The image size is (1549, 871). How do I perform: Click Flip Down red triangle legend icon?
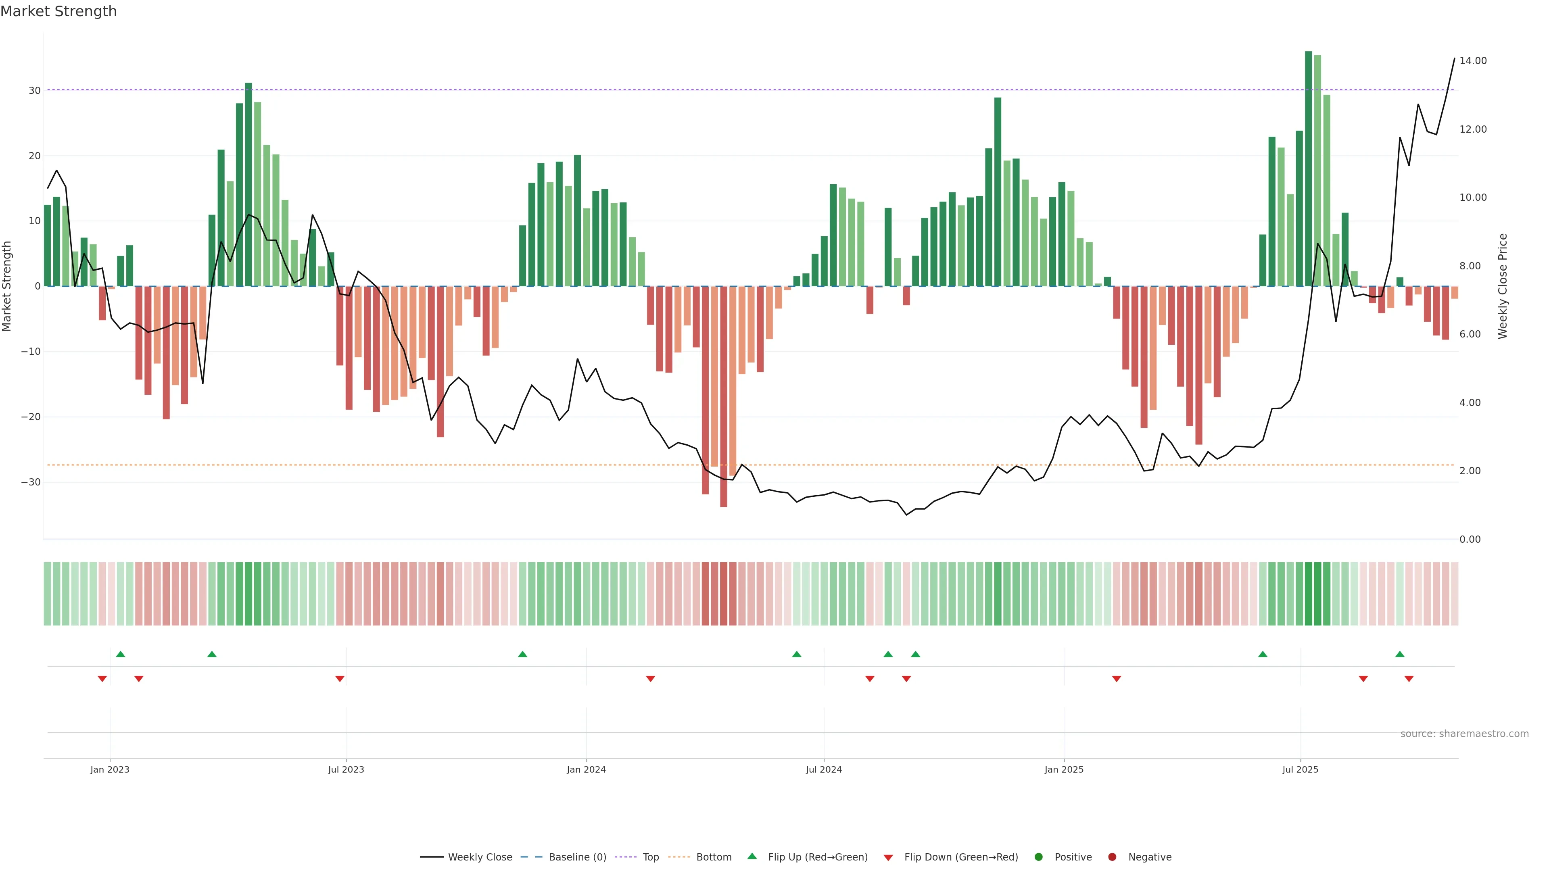point(888,857)
